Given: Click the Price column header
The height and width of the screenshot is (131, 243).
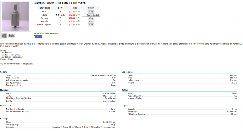Looking at the screenshot, I should 74,8.
